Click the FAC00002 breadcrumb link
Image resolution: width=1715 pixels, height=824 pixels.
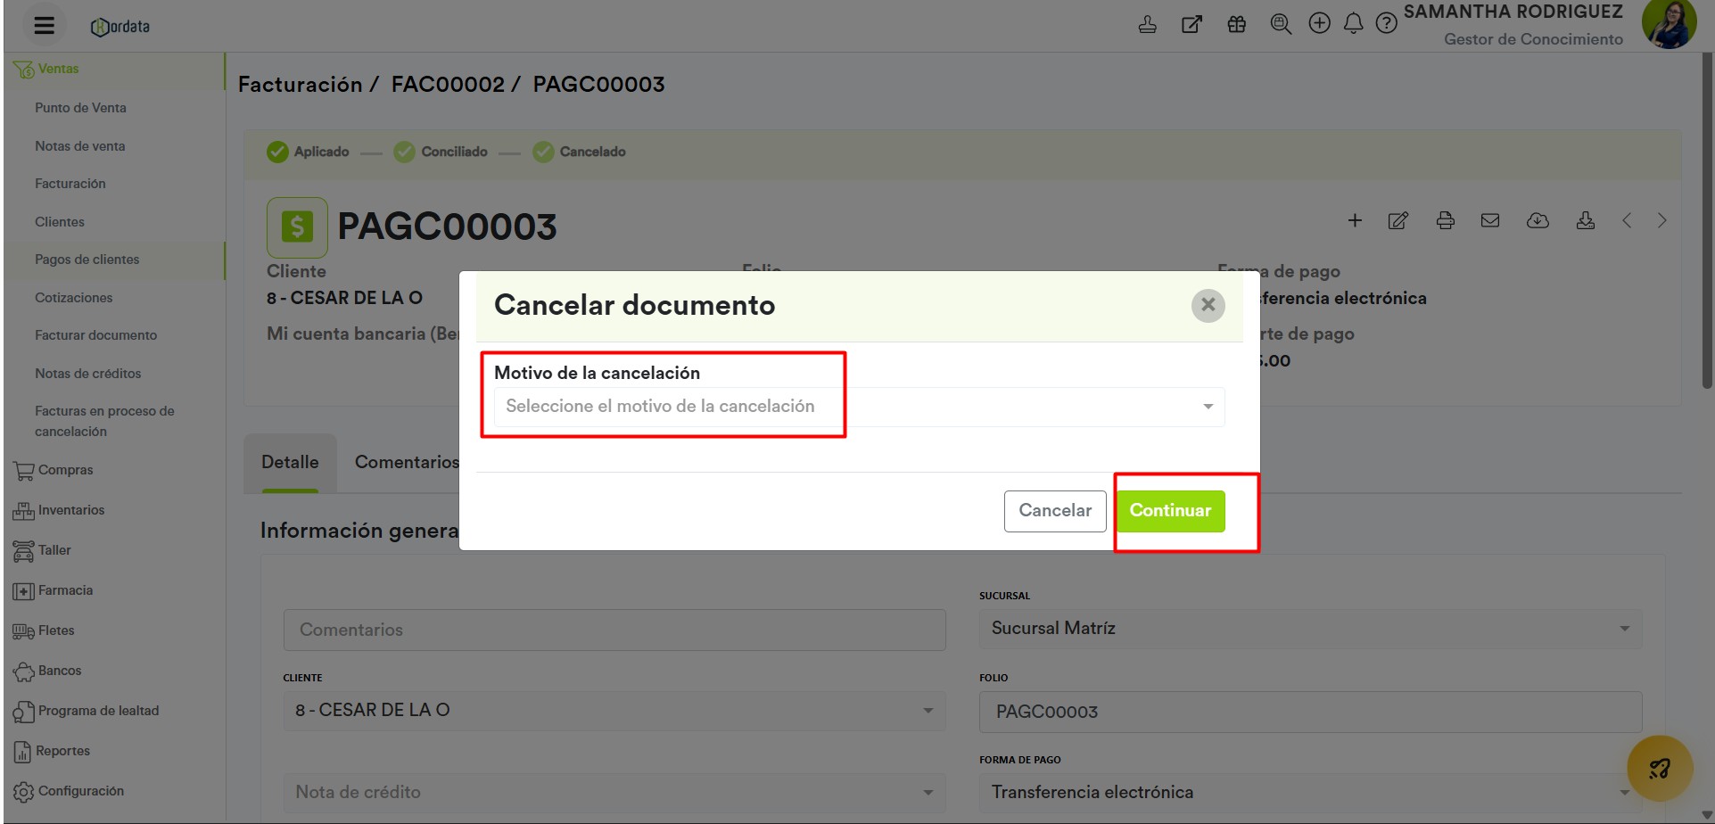tap(448, 85)
